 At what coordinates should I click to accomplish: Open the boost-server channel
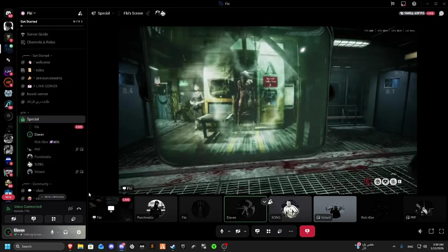[x=37, y=94]
